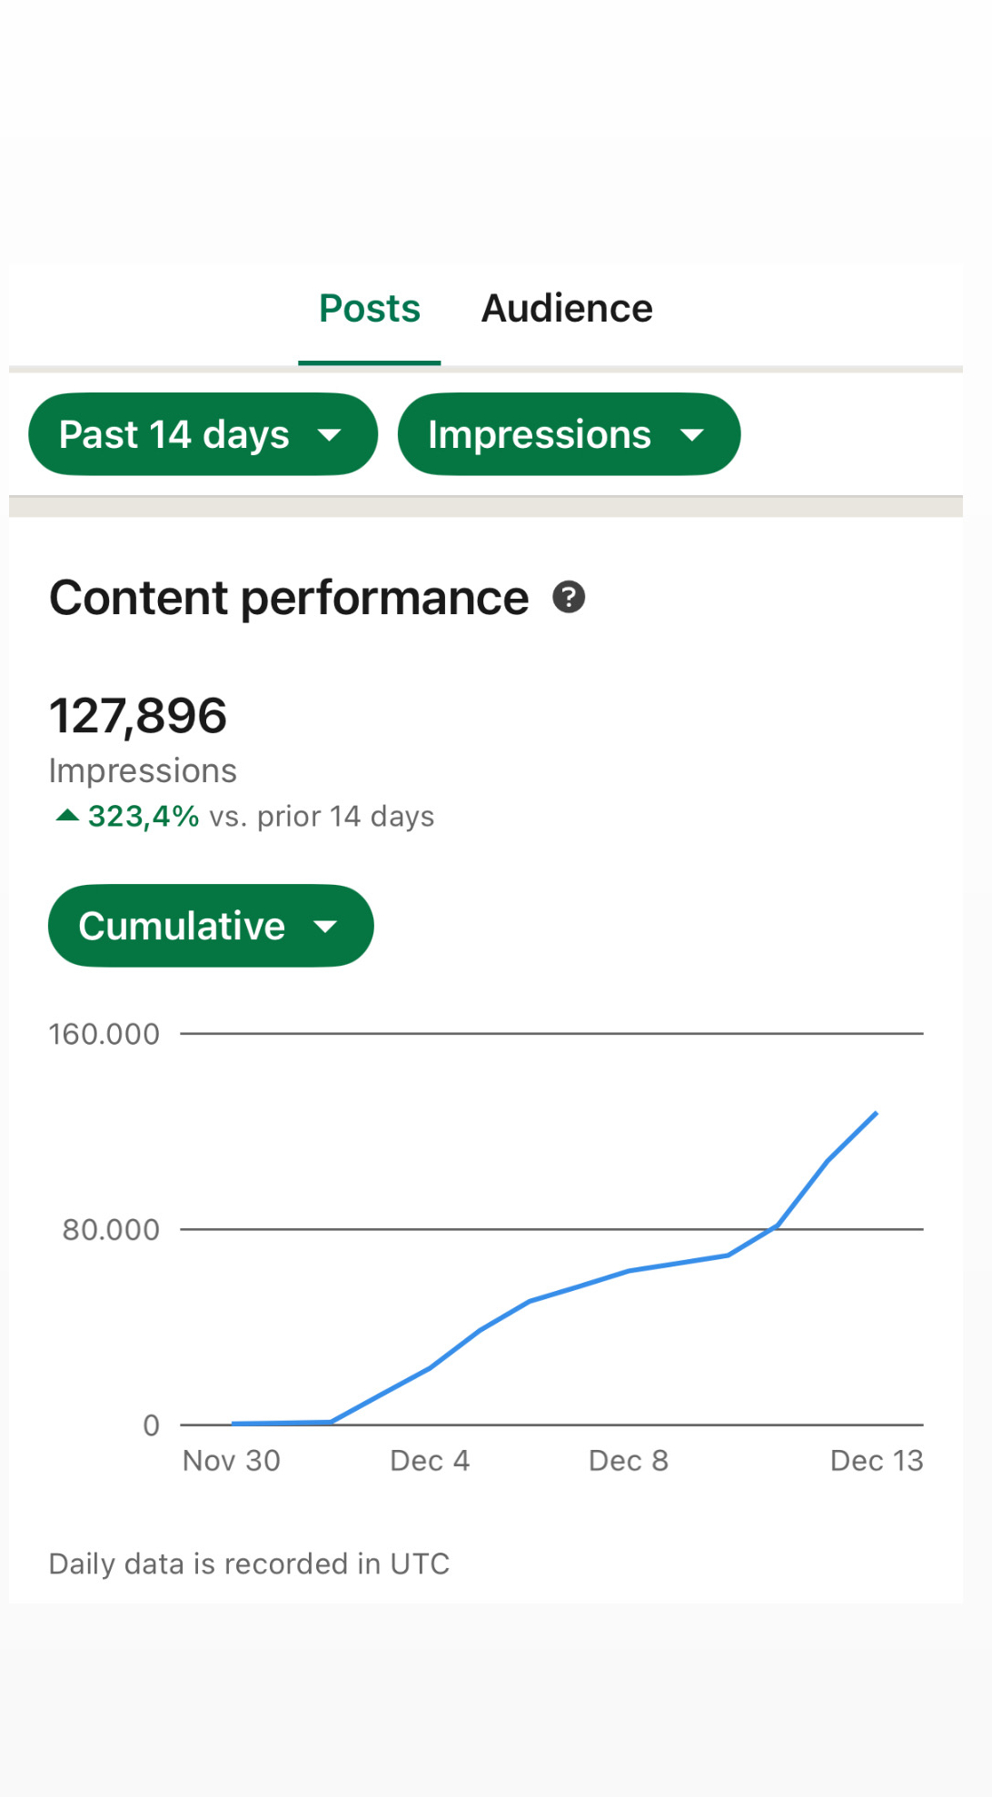Click the 80.000 gridline label

[x=111, y=1230]
